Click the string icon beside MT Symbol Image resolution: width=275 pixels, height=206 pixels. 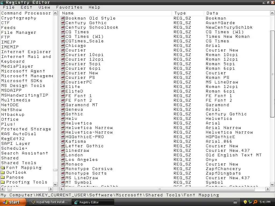click(x=63, y=182)
